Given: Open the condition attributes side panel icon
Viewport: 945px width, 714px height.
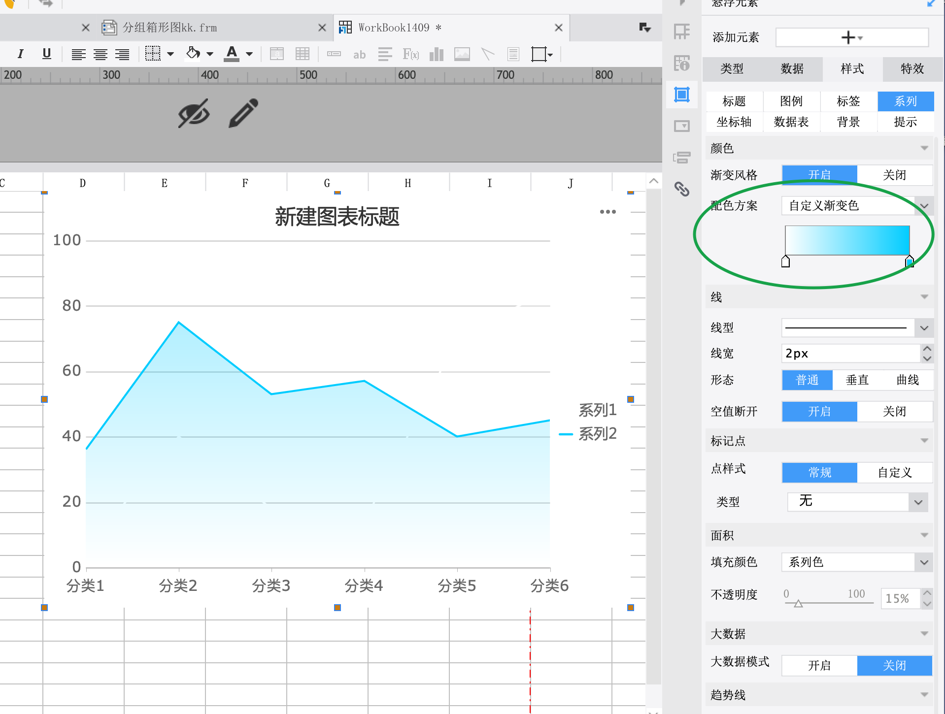Looking at the screenshot, I should [682, 158].
